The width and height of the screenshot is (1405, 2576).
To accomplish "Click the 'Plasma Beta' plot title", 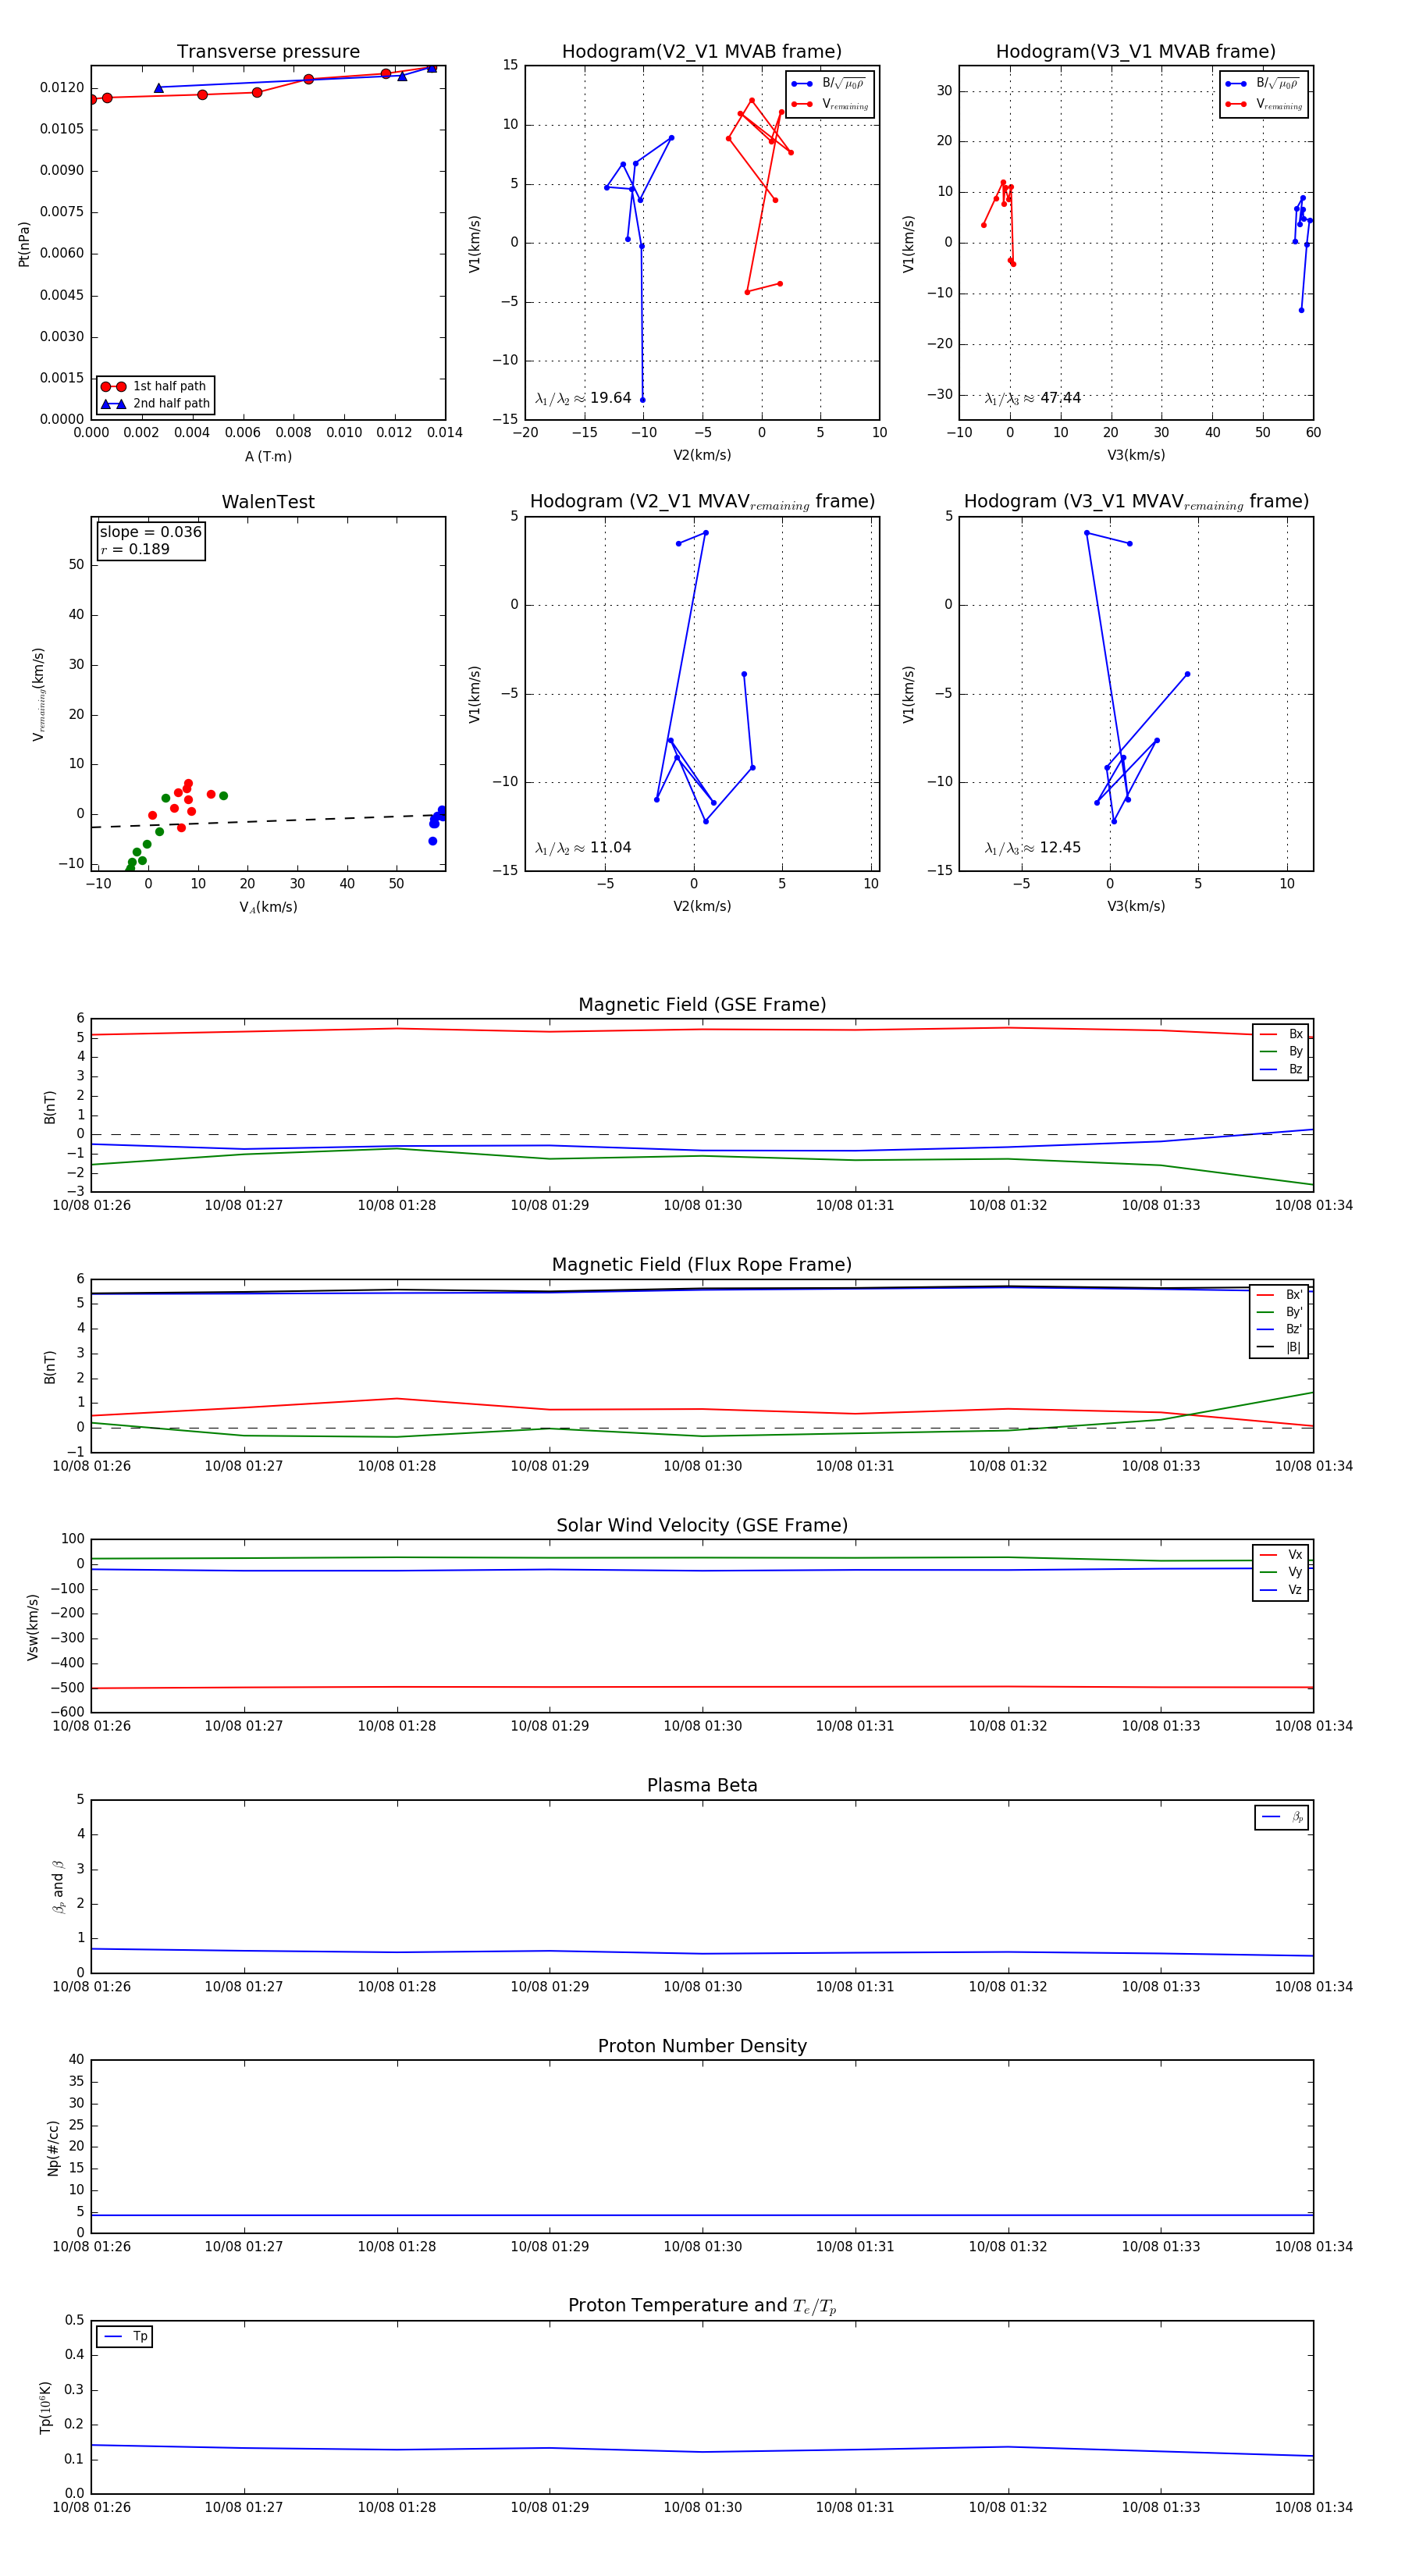I will (x=702, y=1786).
